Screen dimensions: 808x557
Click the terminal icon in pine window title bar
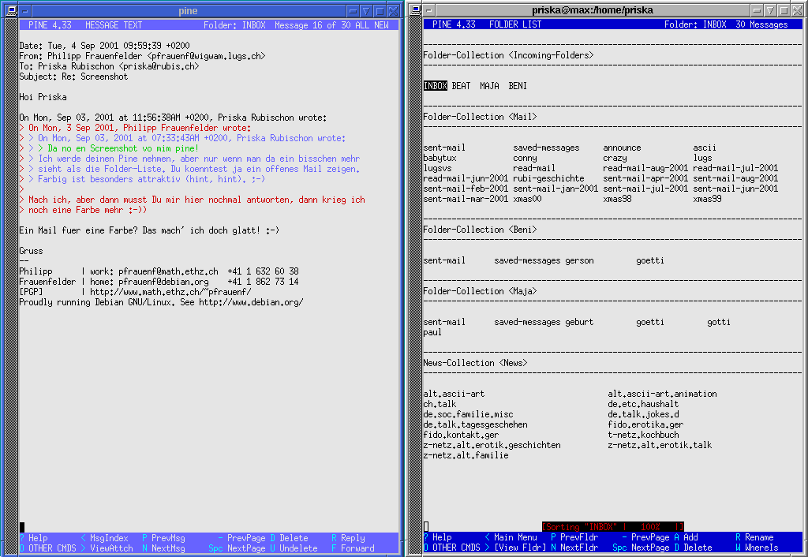[x=10, y=11]
